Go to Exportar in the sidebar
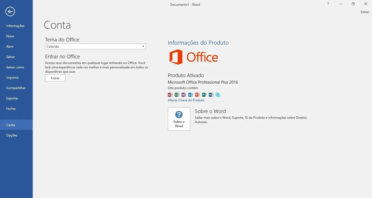This screenshot has width=372, height=198. (x=16, y=98)
